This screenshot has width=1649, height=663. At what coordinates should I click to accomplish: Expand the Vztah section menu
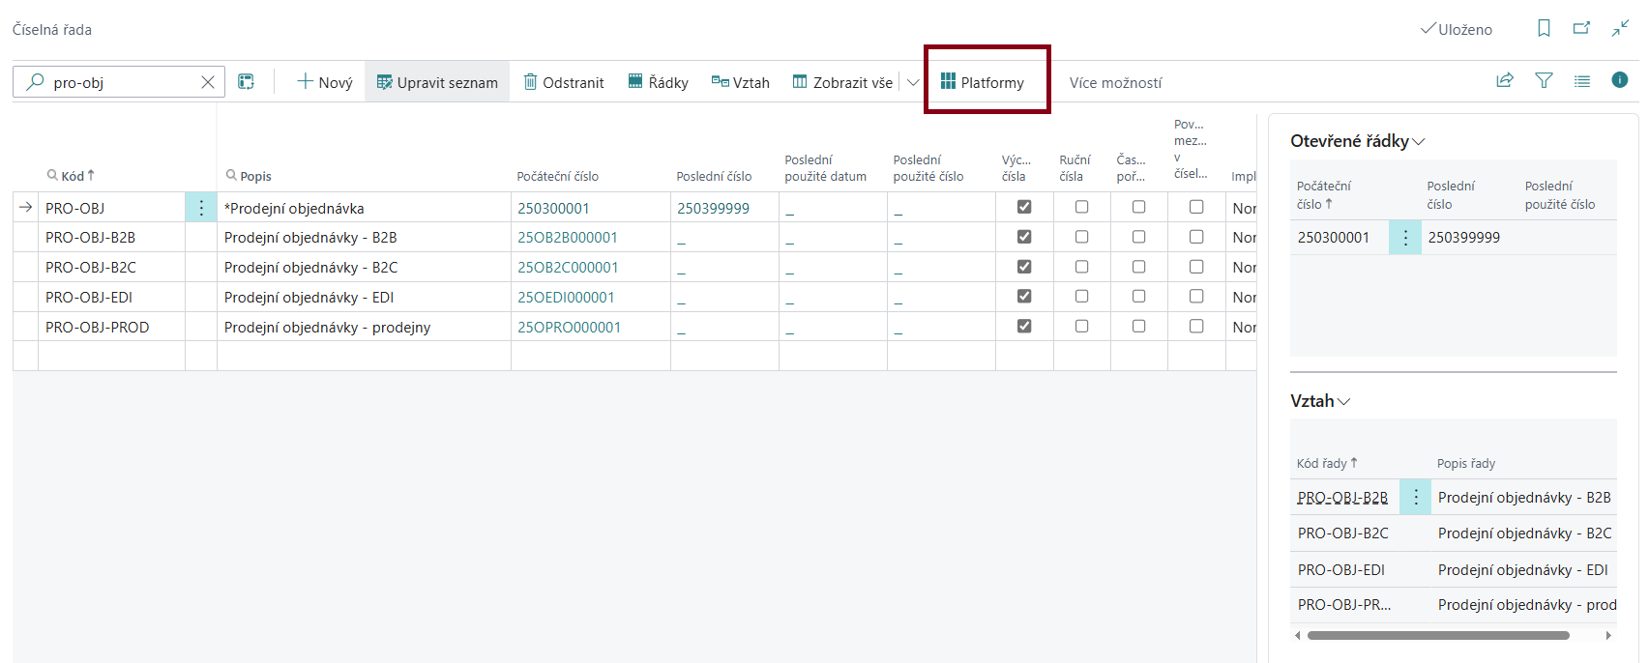(1343, 402)
